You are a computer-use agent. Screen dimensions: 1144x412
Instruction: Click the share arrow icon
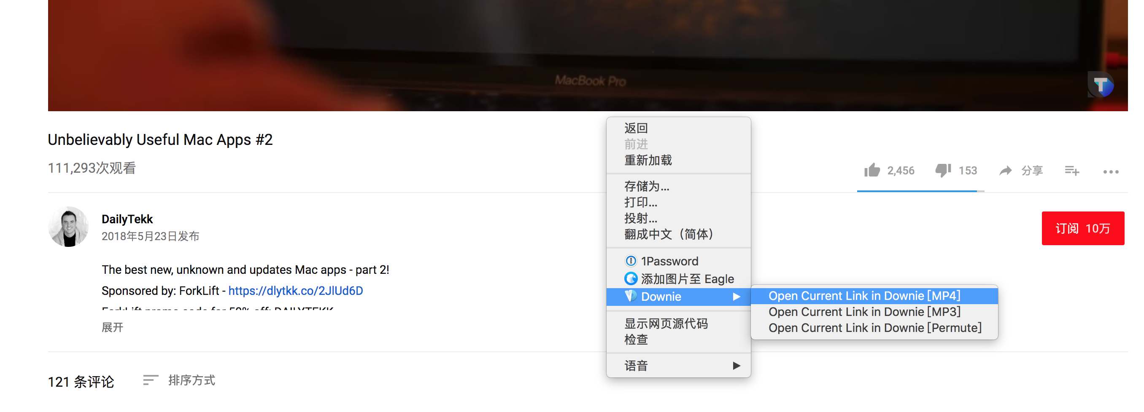pos(1006,171)
